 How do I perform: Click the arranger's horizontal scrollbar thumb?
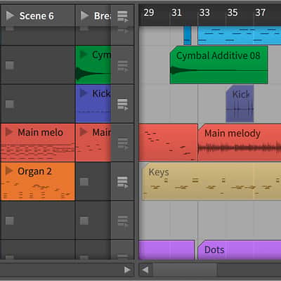coord(185,270)
